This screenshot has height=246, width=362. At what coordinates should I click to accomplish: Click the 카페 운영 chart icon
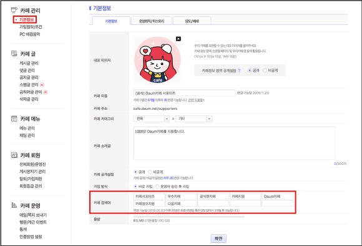[x=14, y=205]
